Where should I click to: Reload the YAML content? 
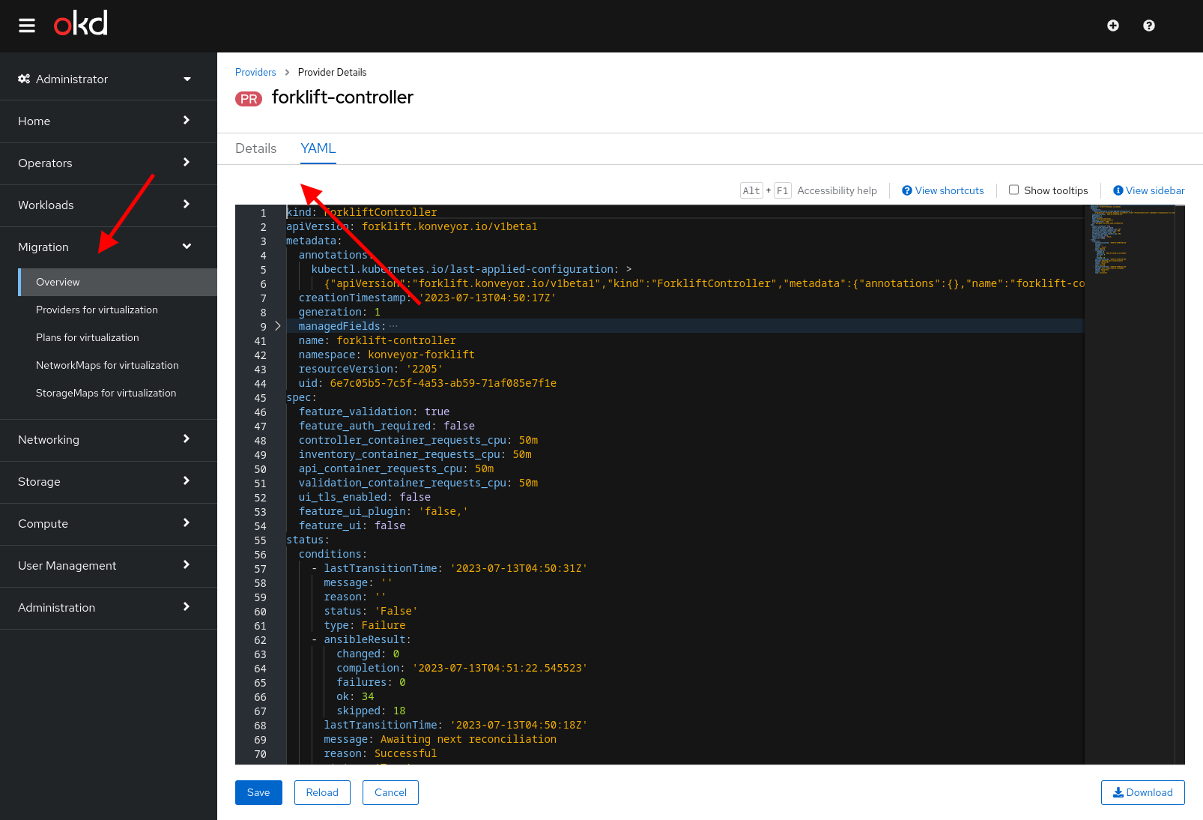click(322, 792)
